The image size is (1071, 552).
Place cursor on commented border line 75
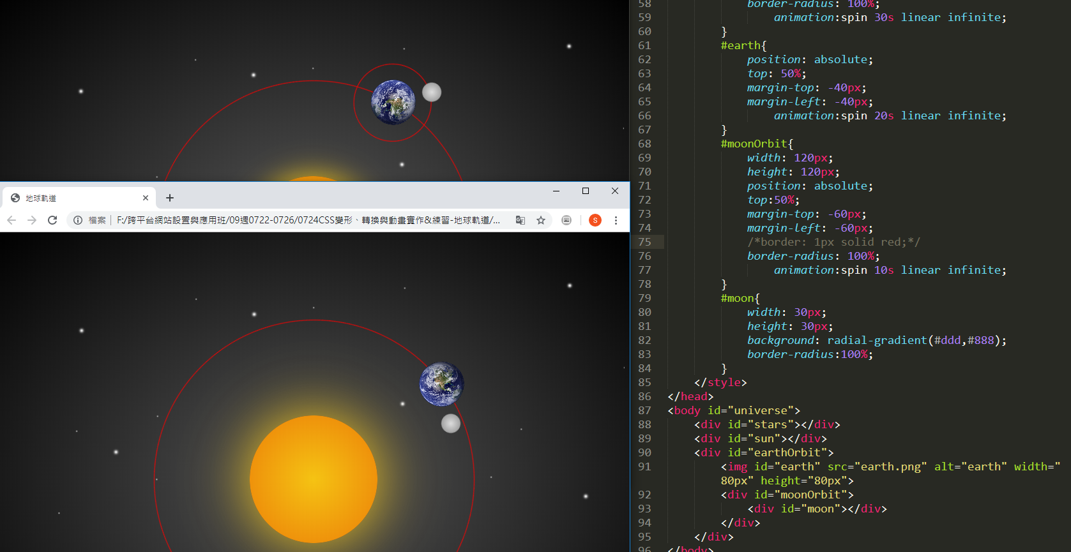click(x=833, y=242)
